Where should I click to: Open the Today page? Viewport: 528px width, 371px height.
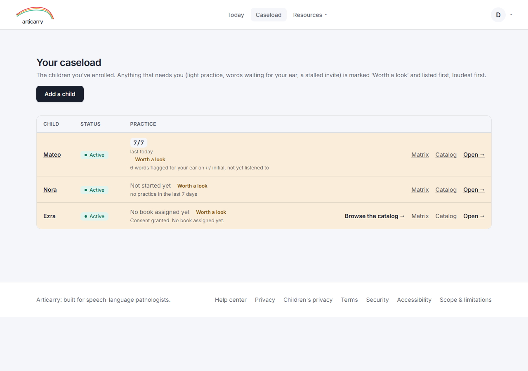[x=236, y=15]
